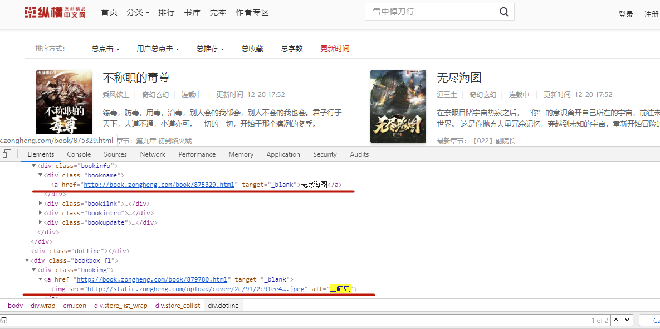The width and height of the screenshot is (660, 329).
Task: Switch to the Elements tab
Action: click(x=41, y=154)
